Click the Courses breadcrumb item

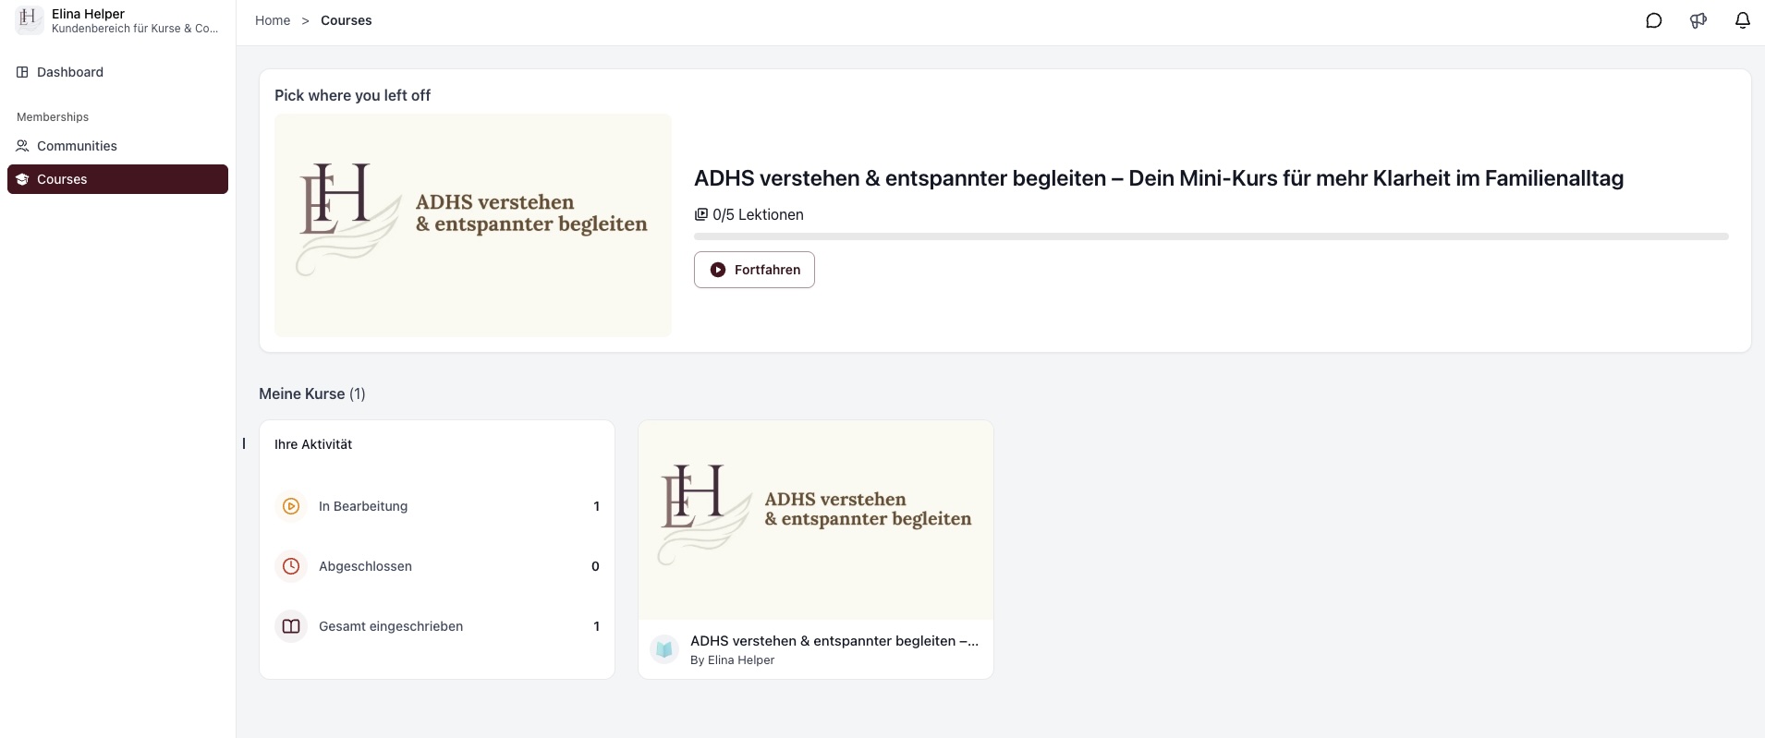coord(347,20)
